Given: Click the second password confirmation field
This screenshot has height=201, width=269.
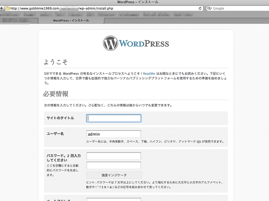Looking at the screenshot, I should [114, 165].
